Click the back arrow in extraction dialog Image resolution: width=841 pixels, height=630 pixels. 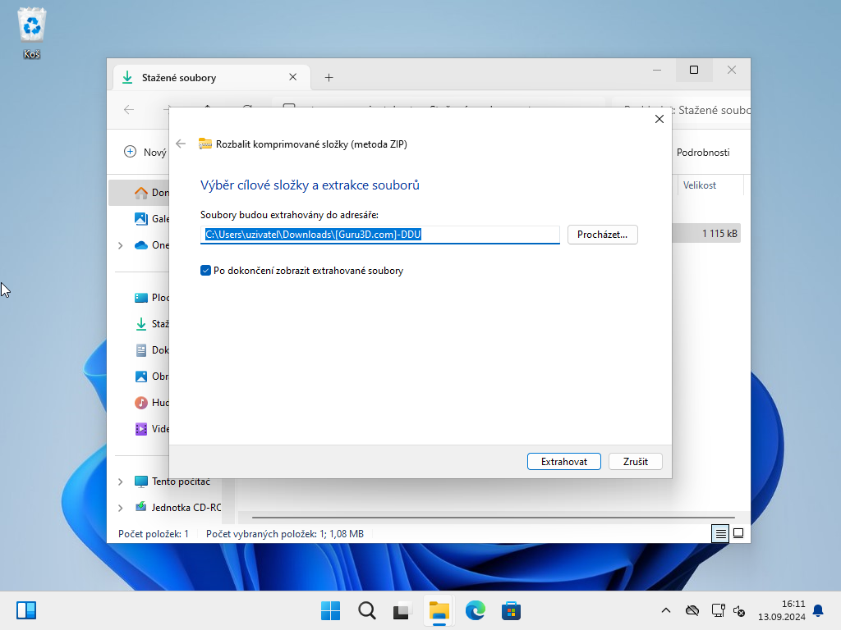[x=181, y=144]
